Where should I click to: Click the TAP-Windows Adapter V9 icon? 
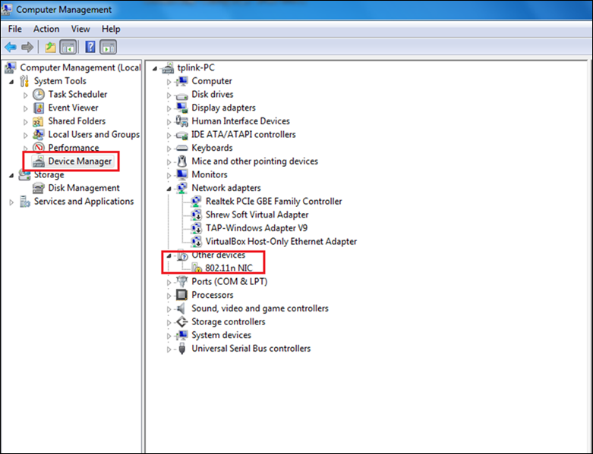[197, 228]
